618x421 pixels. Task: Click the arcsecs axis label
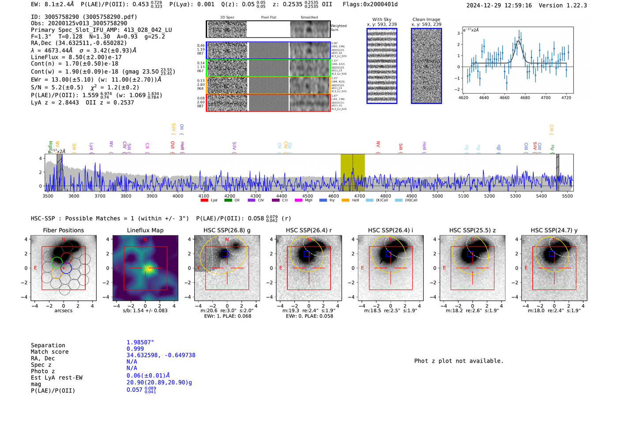[64, 311]
